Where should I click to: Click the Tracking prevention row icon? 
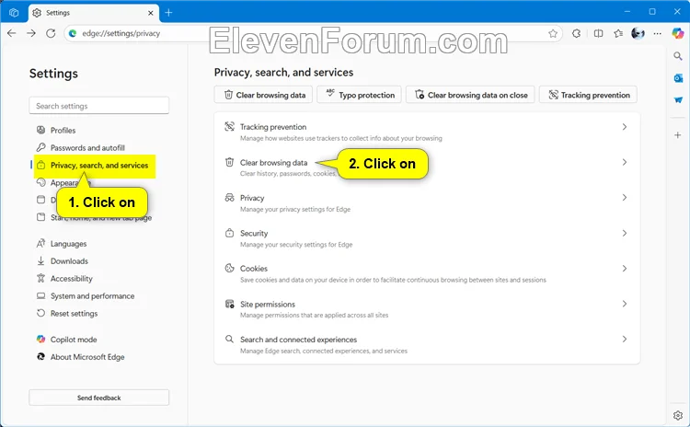(229, 126)
